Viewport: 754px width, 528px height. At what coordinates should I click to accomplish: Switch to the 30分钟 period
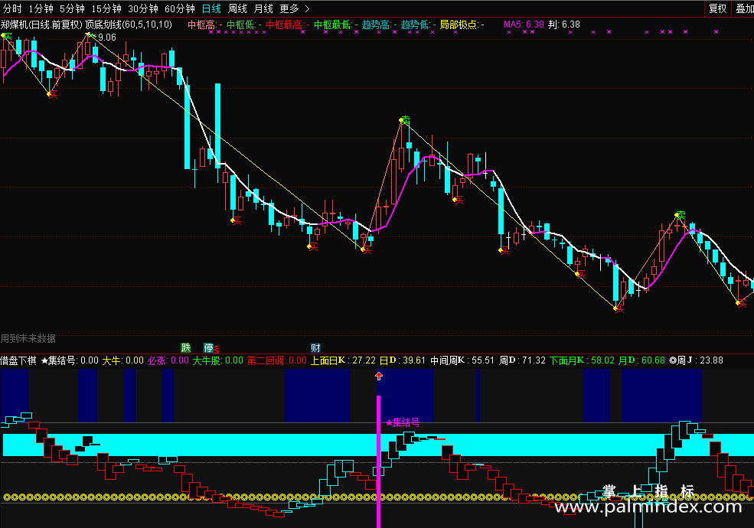(143, 8)
